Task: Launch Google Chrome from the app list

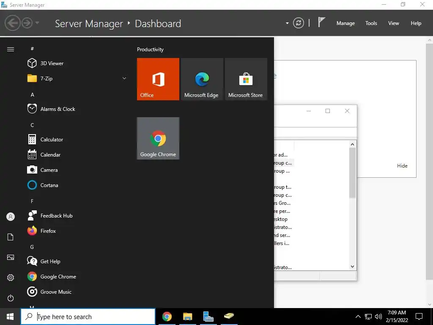Action: click(77, 276)
